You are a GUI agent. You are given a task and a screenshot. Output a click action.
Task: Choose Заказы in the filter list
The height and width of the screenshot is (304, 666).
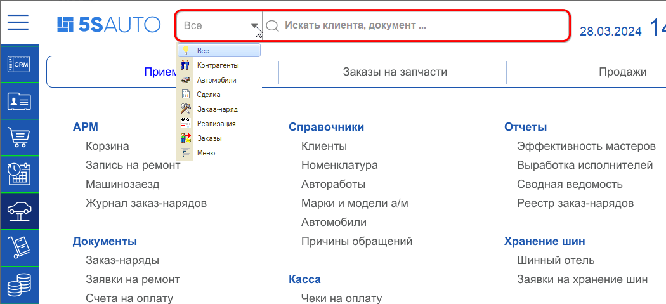(219, 138)
